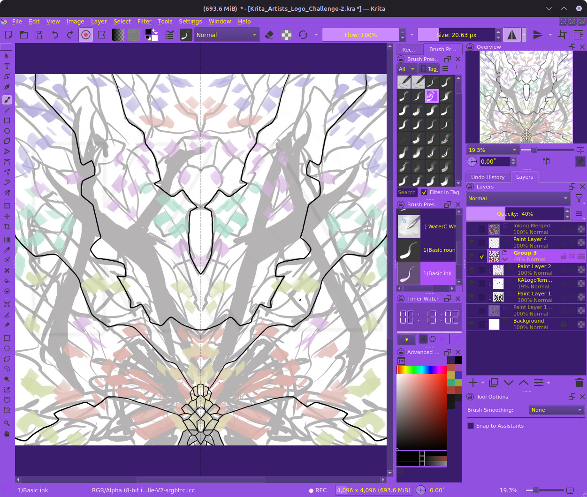Open the layer blending mode dropdown
587x497 pixels.
click(518, 198)
